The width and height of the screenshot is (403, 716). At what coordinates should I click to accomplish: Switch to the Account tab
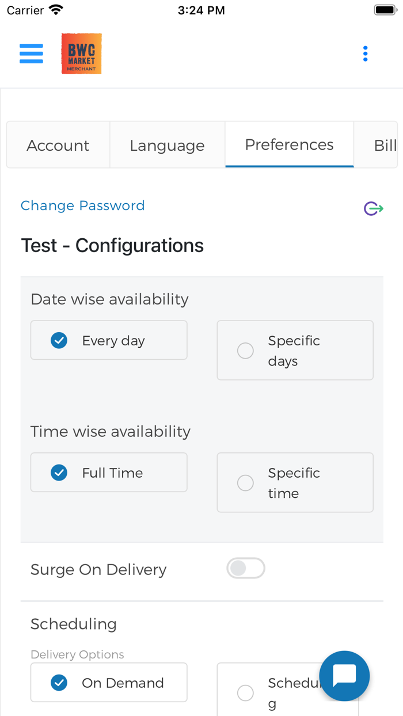(x=58, y=145)
